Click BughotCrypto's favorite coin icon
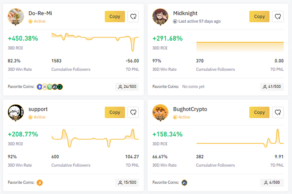The image size is (292, 194). 184,183
